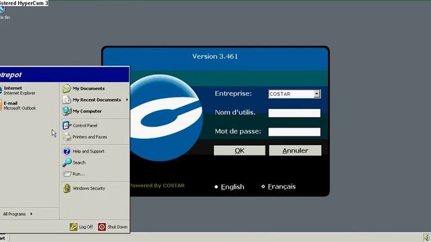Expand My Recent Documents submenu arrow
The height and width of the screenshot is (242, 431).
click(x=127, y=99)
